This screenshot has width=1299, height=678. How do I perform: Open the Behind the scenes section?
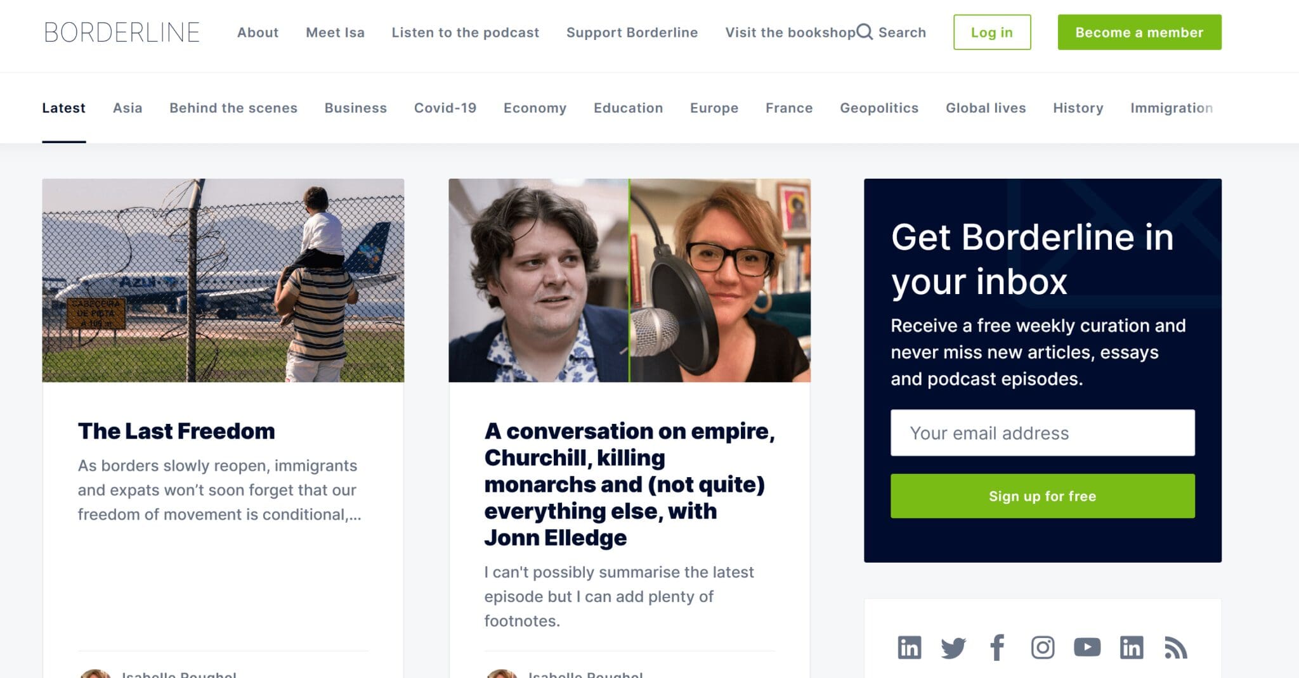233,108
